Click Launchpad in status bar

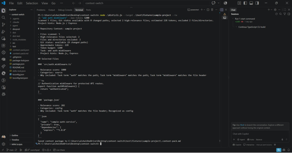tap(32, 150)
